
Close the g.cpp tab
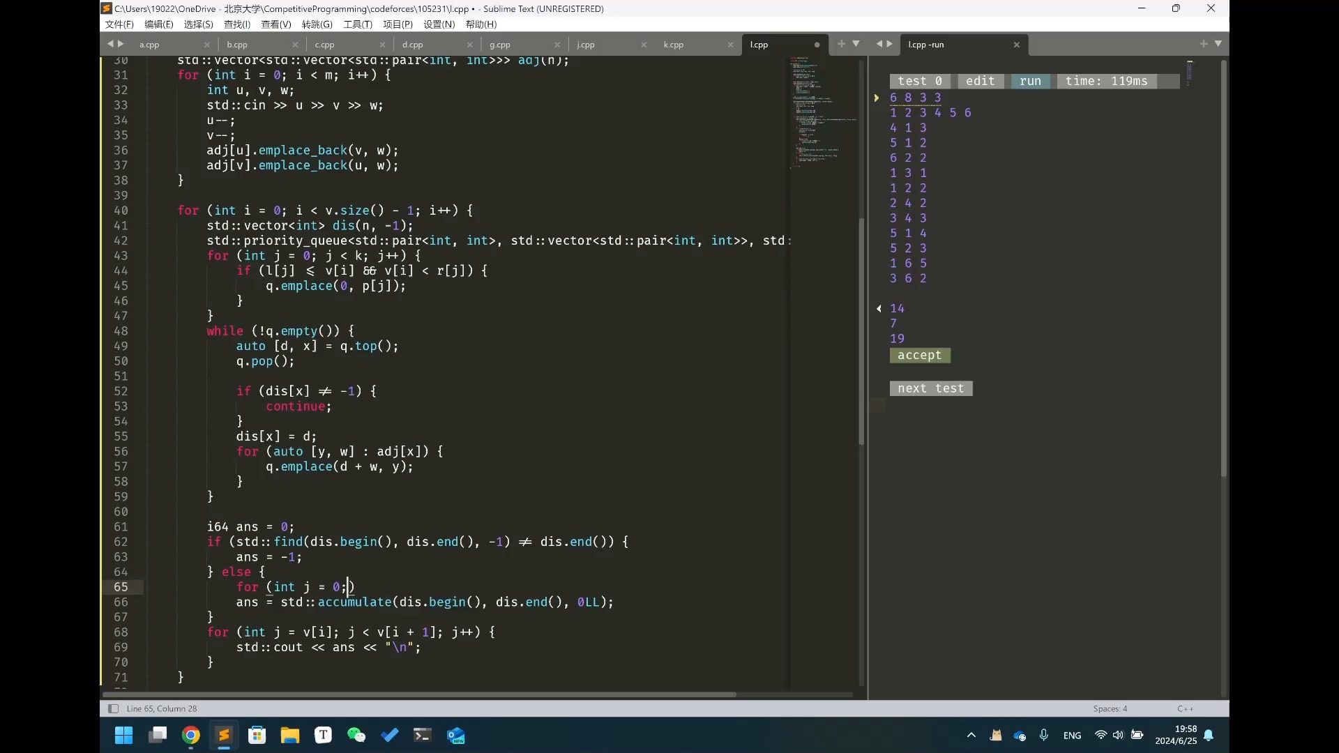click(557, 45)
